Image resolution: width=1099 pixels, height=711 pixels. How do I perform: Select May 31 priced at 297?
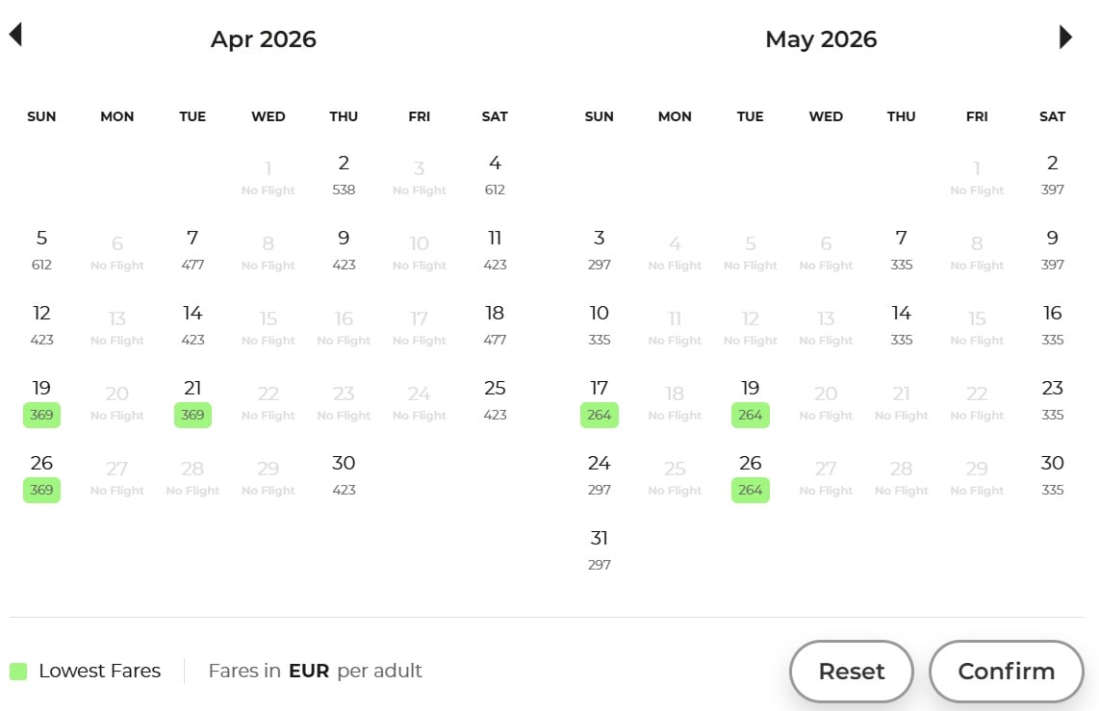(x=599, y=549)
